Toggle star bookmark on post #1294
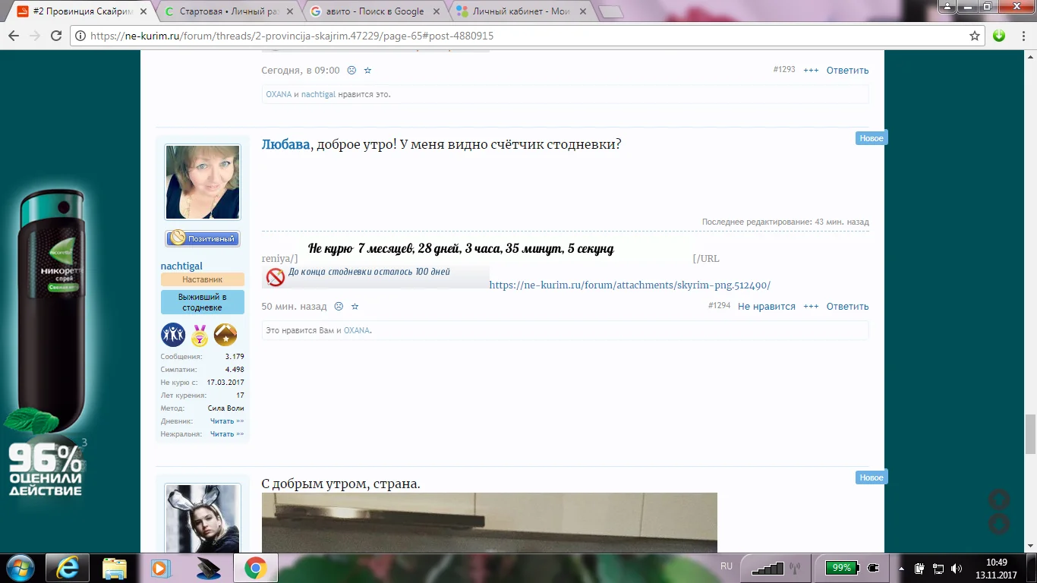Image resolution: width=1037 pixels, height=583 pixels. coord(355,307)
